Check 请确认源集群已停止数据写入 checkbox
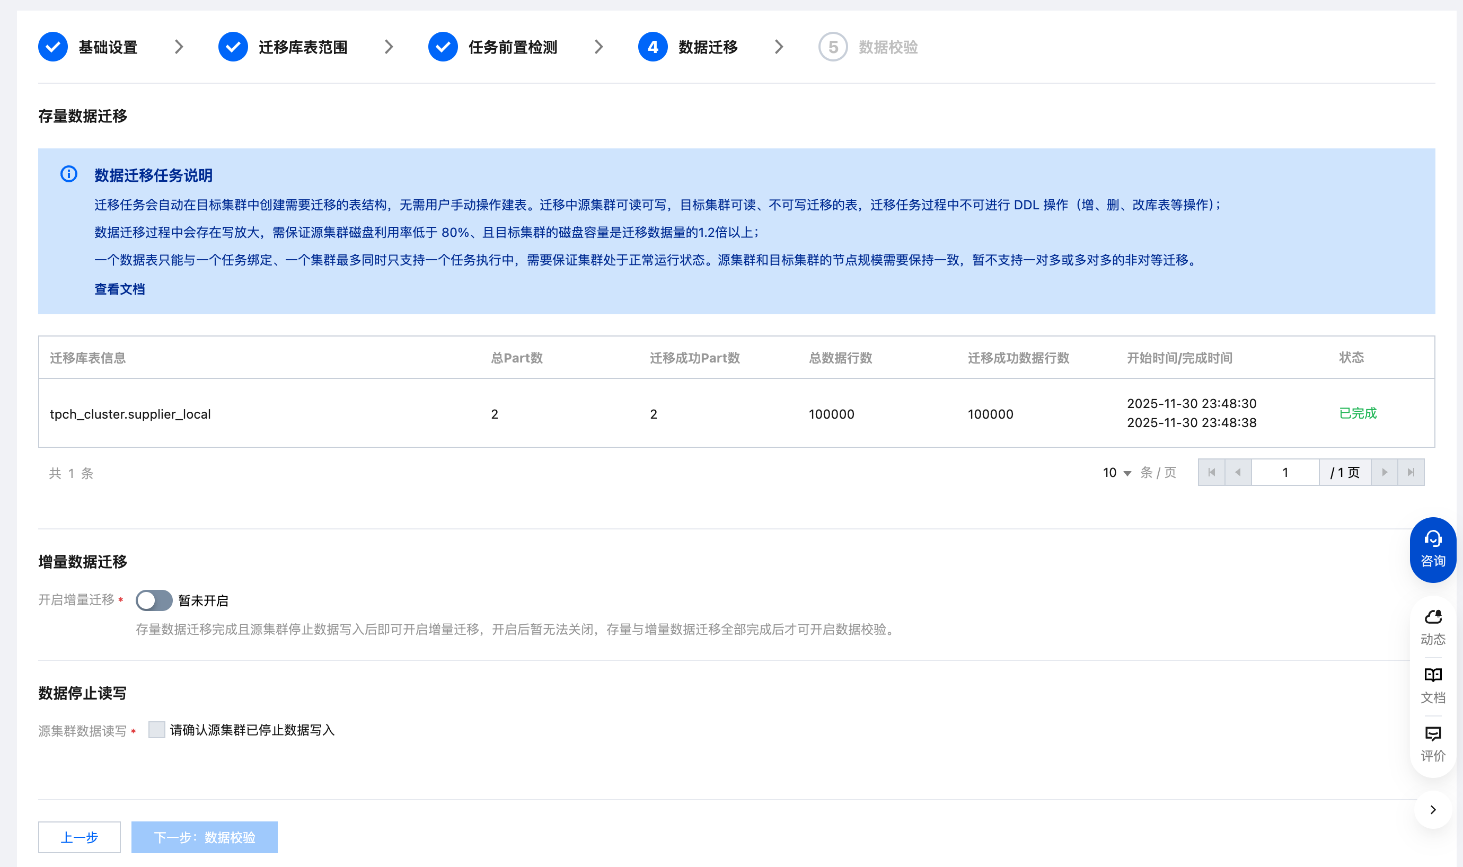The height and width of the screenshot is (867, 1463). tap(156, 729)
